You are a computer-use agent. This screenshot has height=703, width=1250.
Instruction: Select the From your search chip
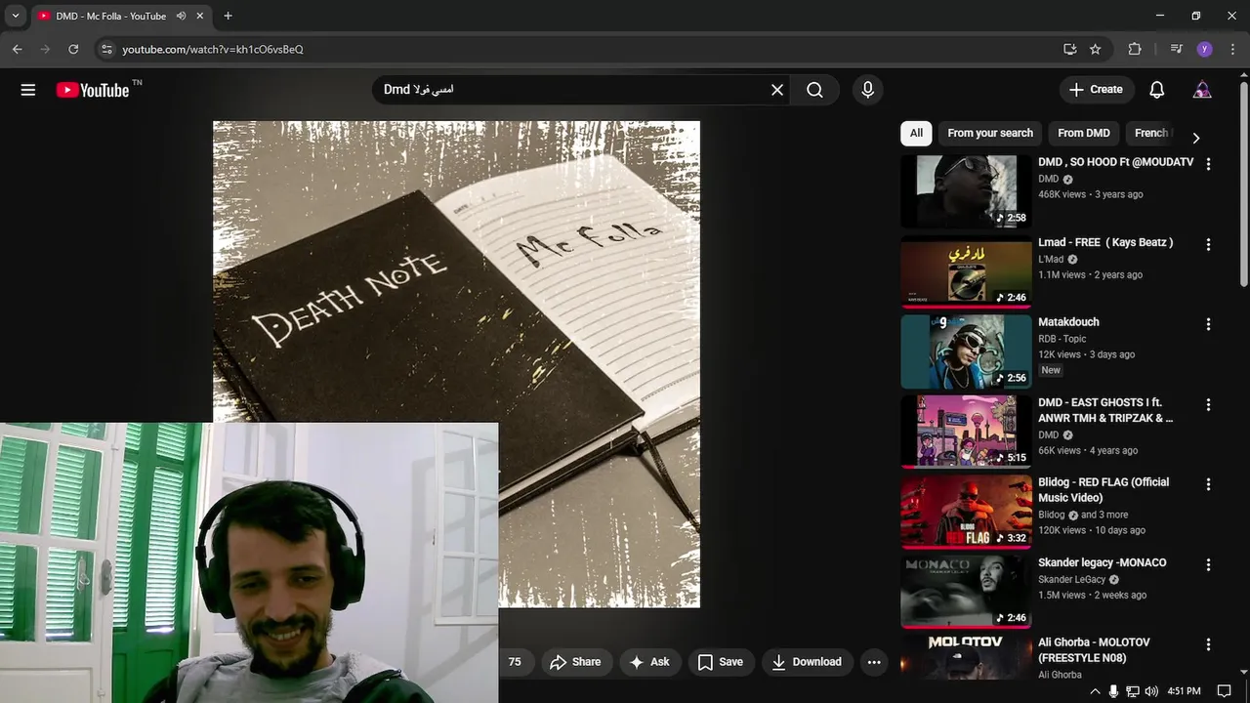coord(990,133)
